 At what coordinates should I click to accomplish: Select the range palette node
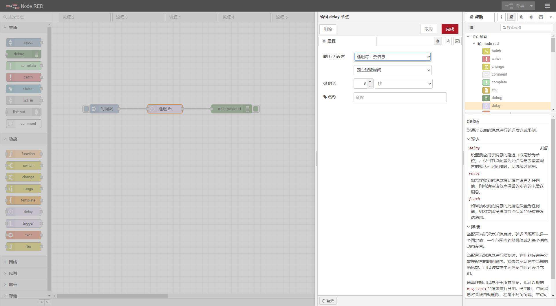pyautogui.click(x=24, y=189)
